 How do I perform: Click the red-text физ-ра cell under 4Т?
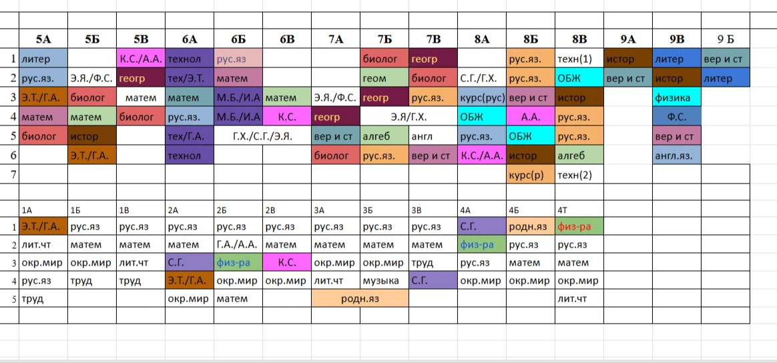coord(579,226)
